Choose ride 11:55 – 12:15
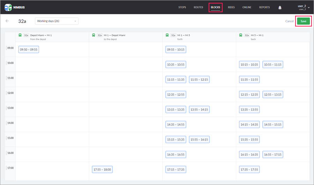The image size is (314, 185). (199, 80)
